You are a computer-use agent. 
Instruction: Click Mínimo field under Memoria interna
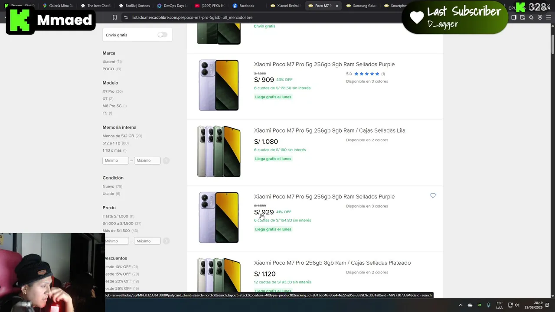point(115,160)
